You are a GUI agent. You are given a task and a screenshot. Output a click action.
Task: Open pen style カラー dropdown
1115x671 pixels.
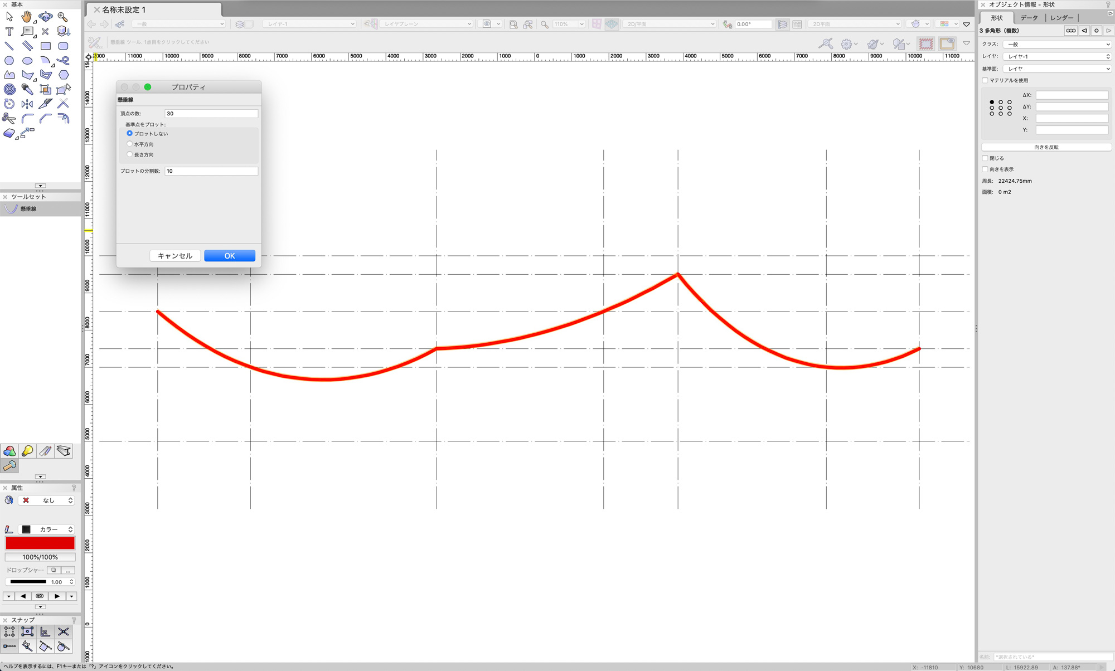click(47, 529)
